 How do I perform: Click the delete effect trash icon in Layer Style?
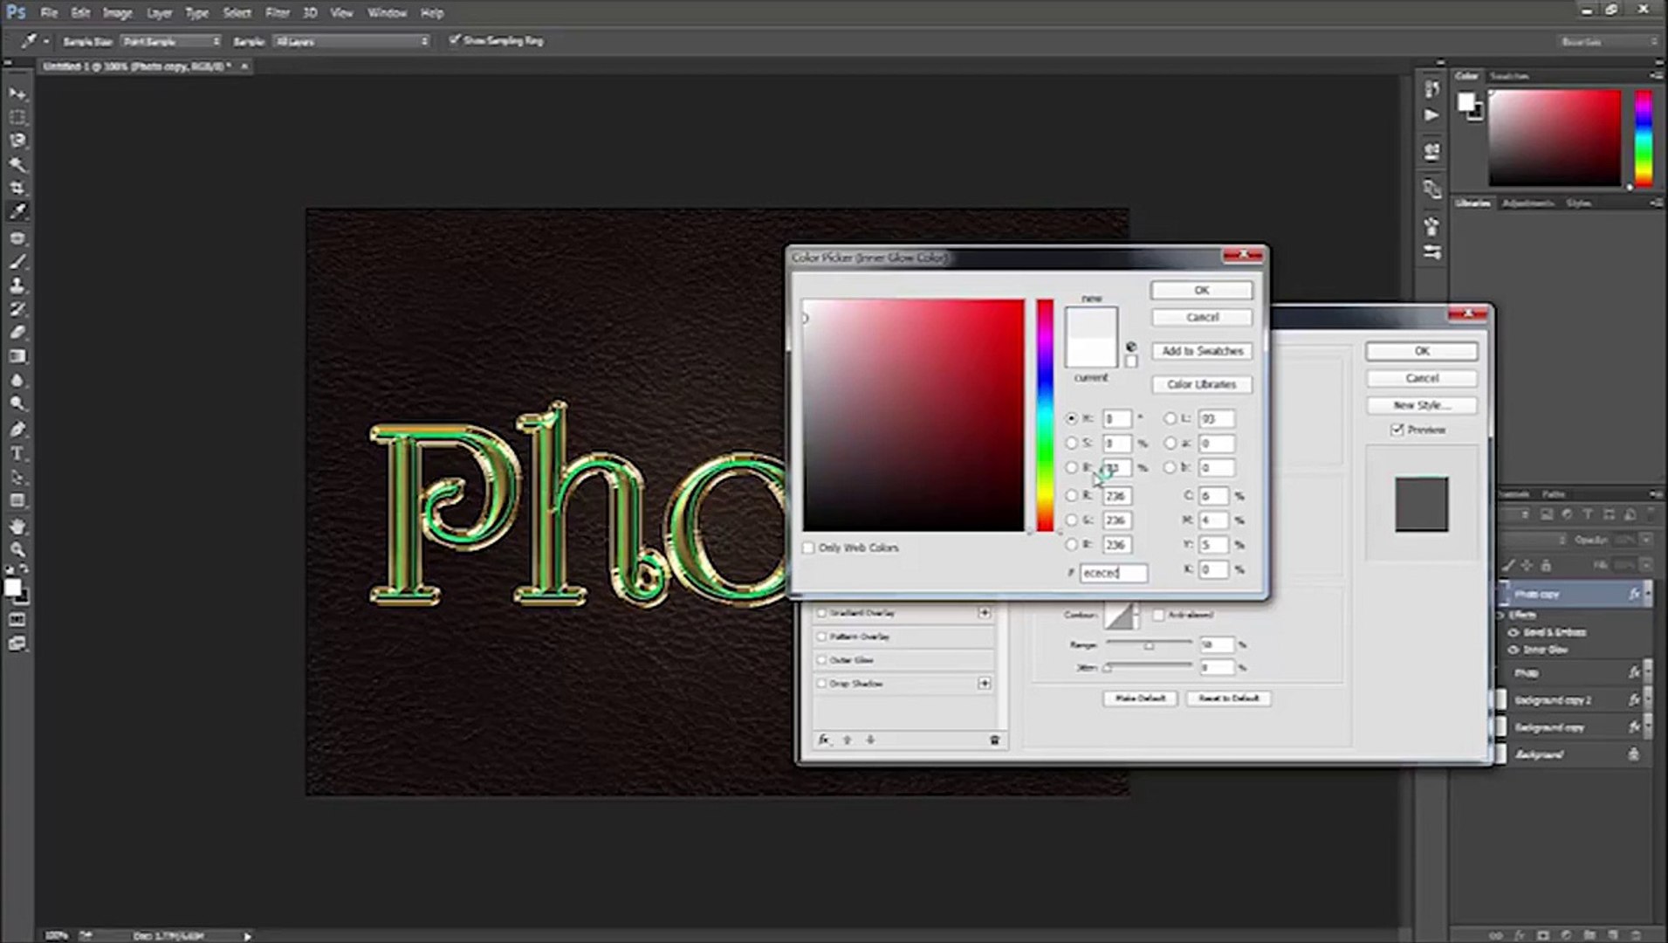coord(994,740)
